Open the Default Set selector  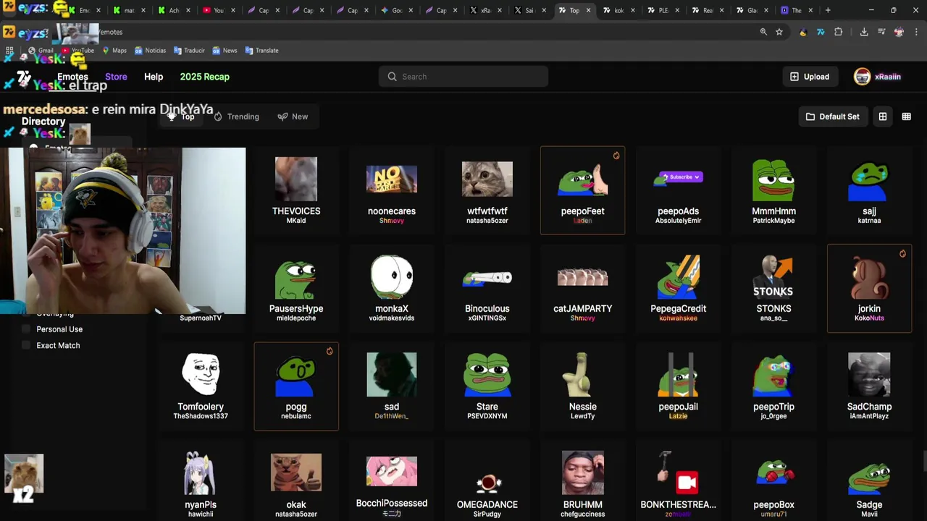tap(832, 117)
